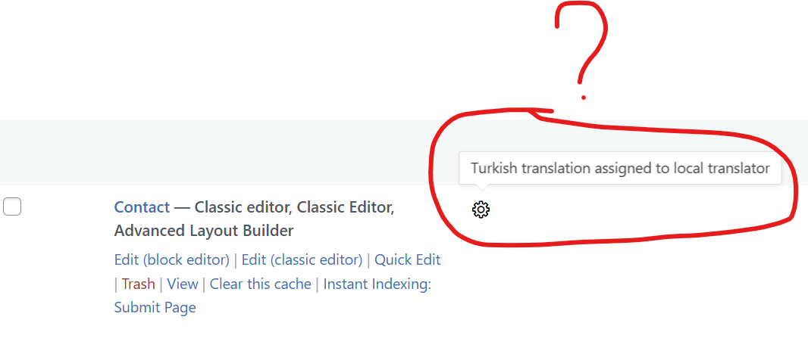808x354 pixels.
Task: Choose Edit (classic editor) link
Action: point(302,260)
